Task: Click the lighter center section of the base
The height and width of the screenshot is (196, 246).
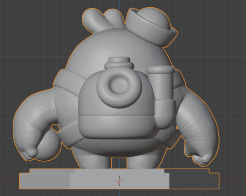Action: tap(120, 179)
